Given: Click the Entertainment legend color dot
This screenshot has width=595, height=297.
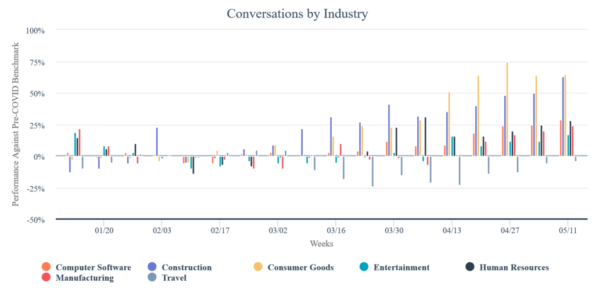Looking at the screenshot, I should [364, 267].
